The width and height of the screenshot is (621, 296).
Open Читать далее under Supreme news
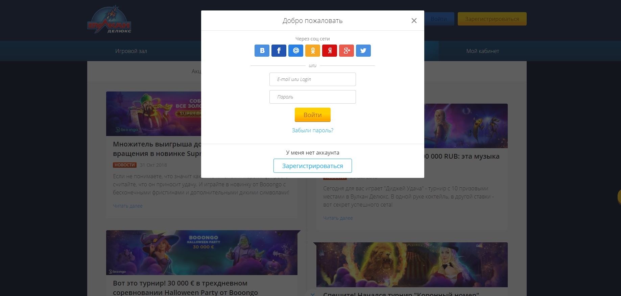click(128, 206)
